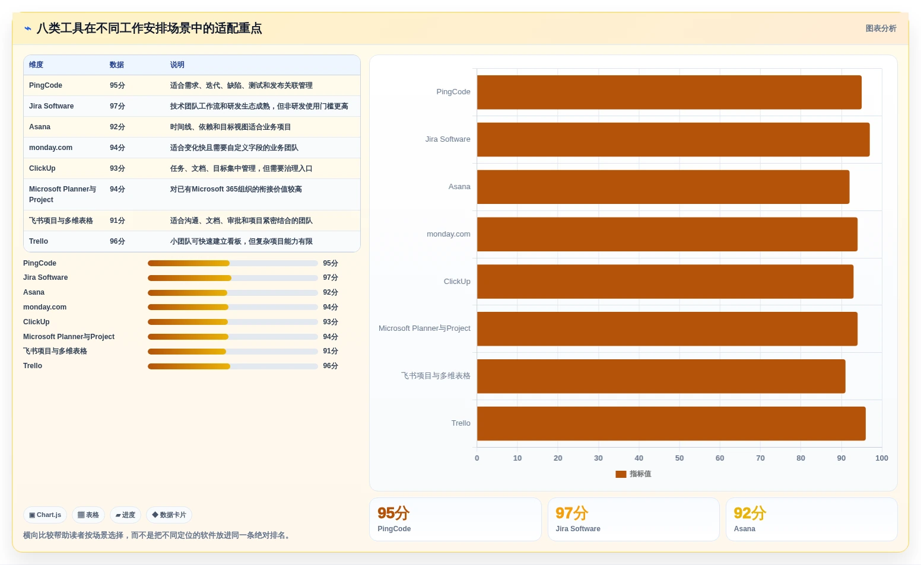The height and width of the screenshot is (565, 921).
Task: Toggle the 指标值 legend color swatch
Action: [x=621, y=474]
